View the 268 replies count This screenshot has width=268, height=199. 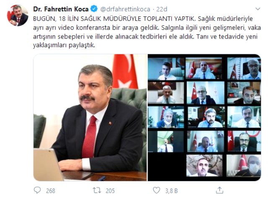(51, 191)
